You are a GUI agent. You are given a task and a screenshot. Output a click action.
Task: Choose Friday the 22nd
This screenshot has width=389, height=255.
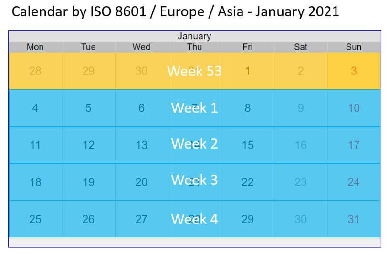(248, 182)
